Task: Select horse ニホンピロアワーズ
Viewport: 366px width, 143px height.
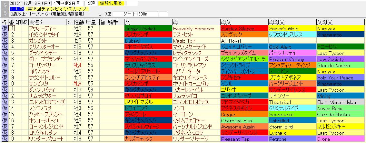Action: (x=47, y=102)
